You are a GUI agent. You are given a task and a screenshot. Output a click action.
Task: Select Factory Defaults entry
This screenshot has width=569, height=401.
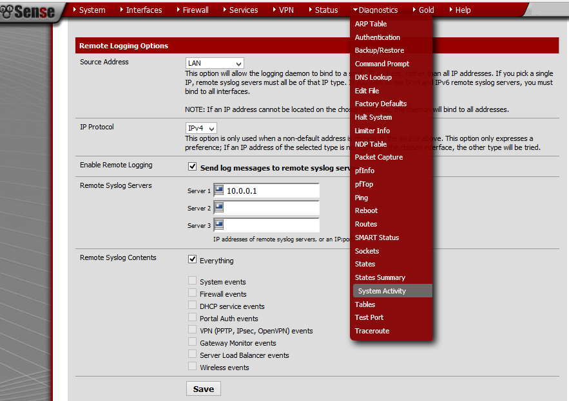coord(381,104)
